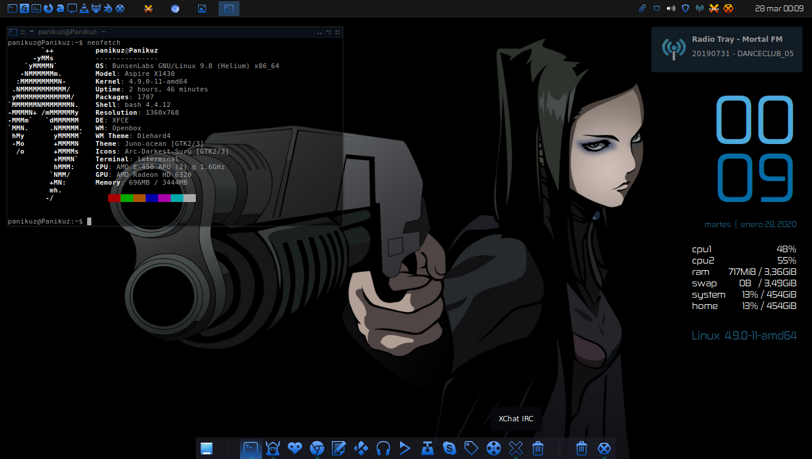Image resolution: width=812 pixels, height=459 pixels.
Task: Click the 'Terminal: lxterminal' line
Action: (x=137, y=159)
